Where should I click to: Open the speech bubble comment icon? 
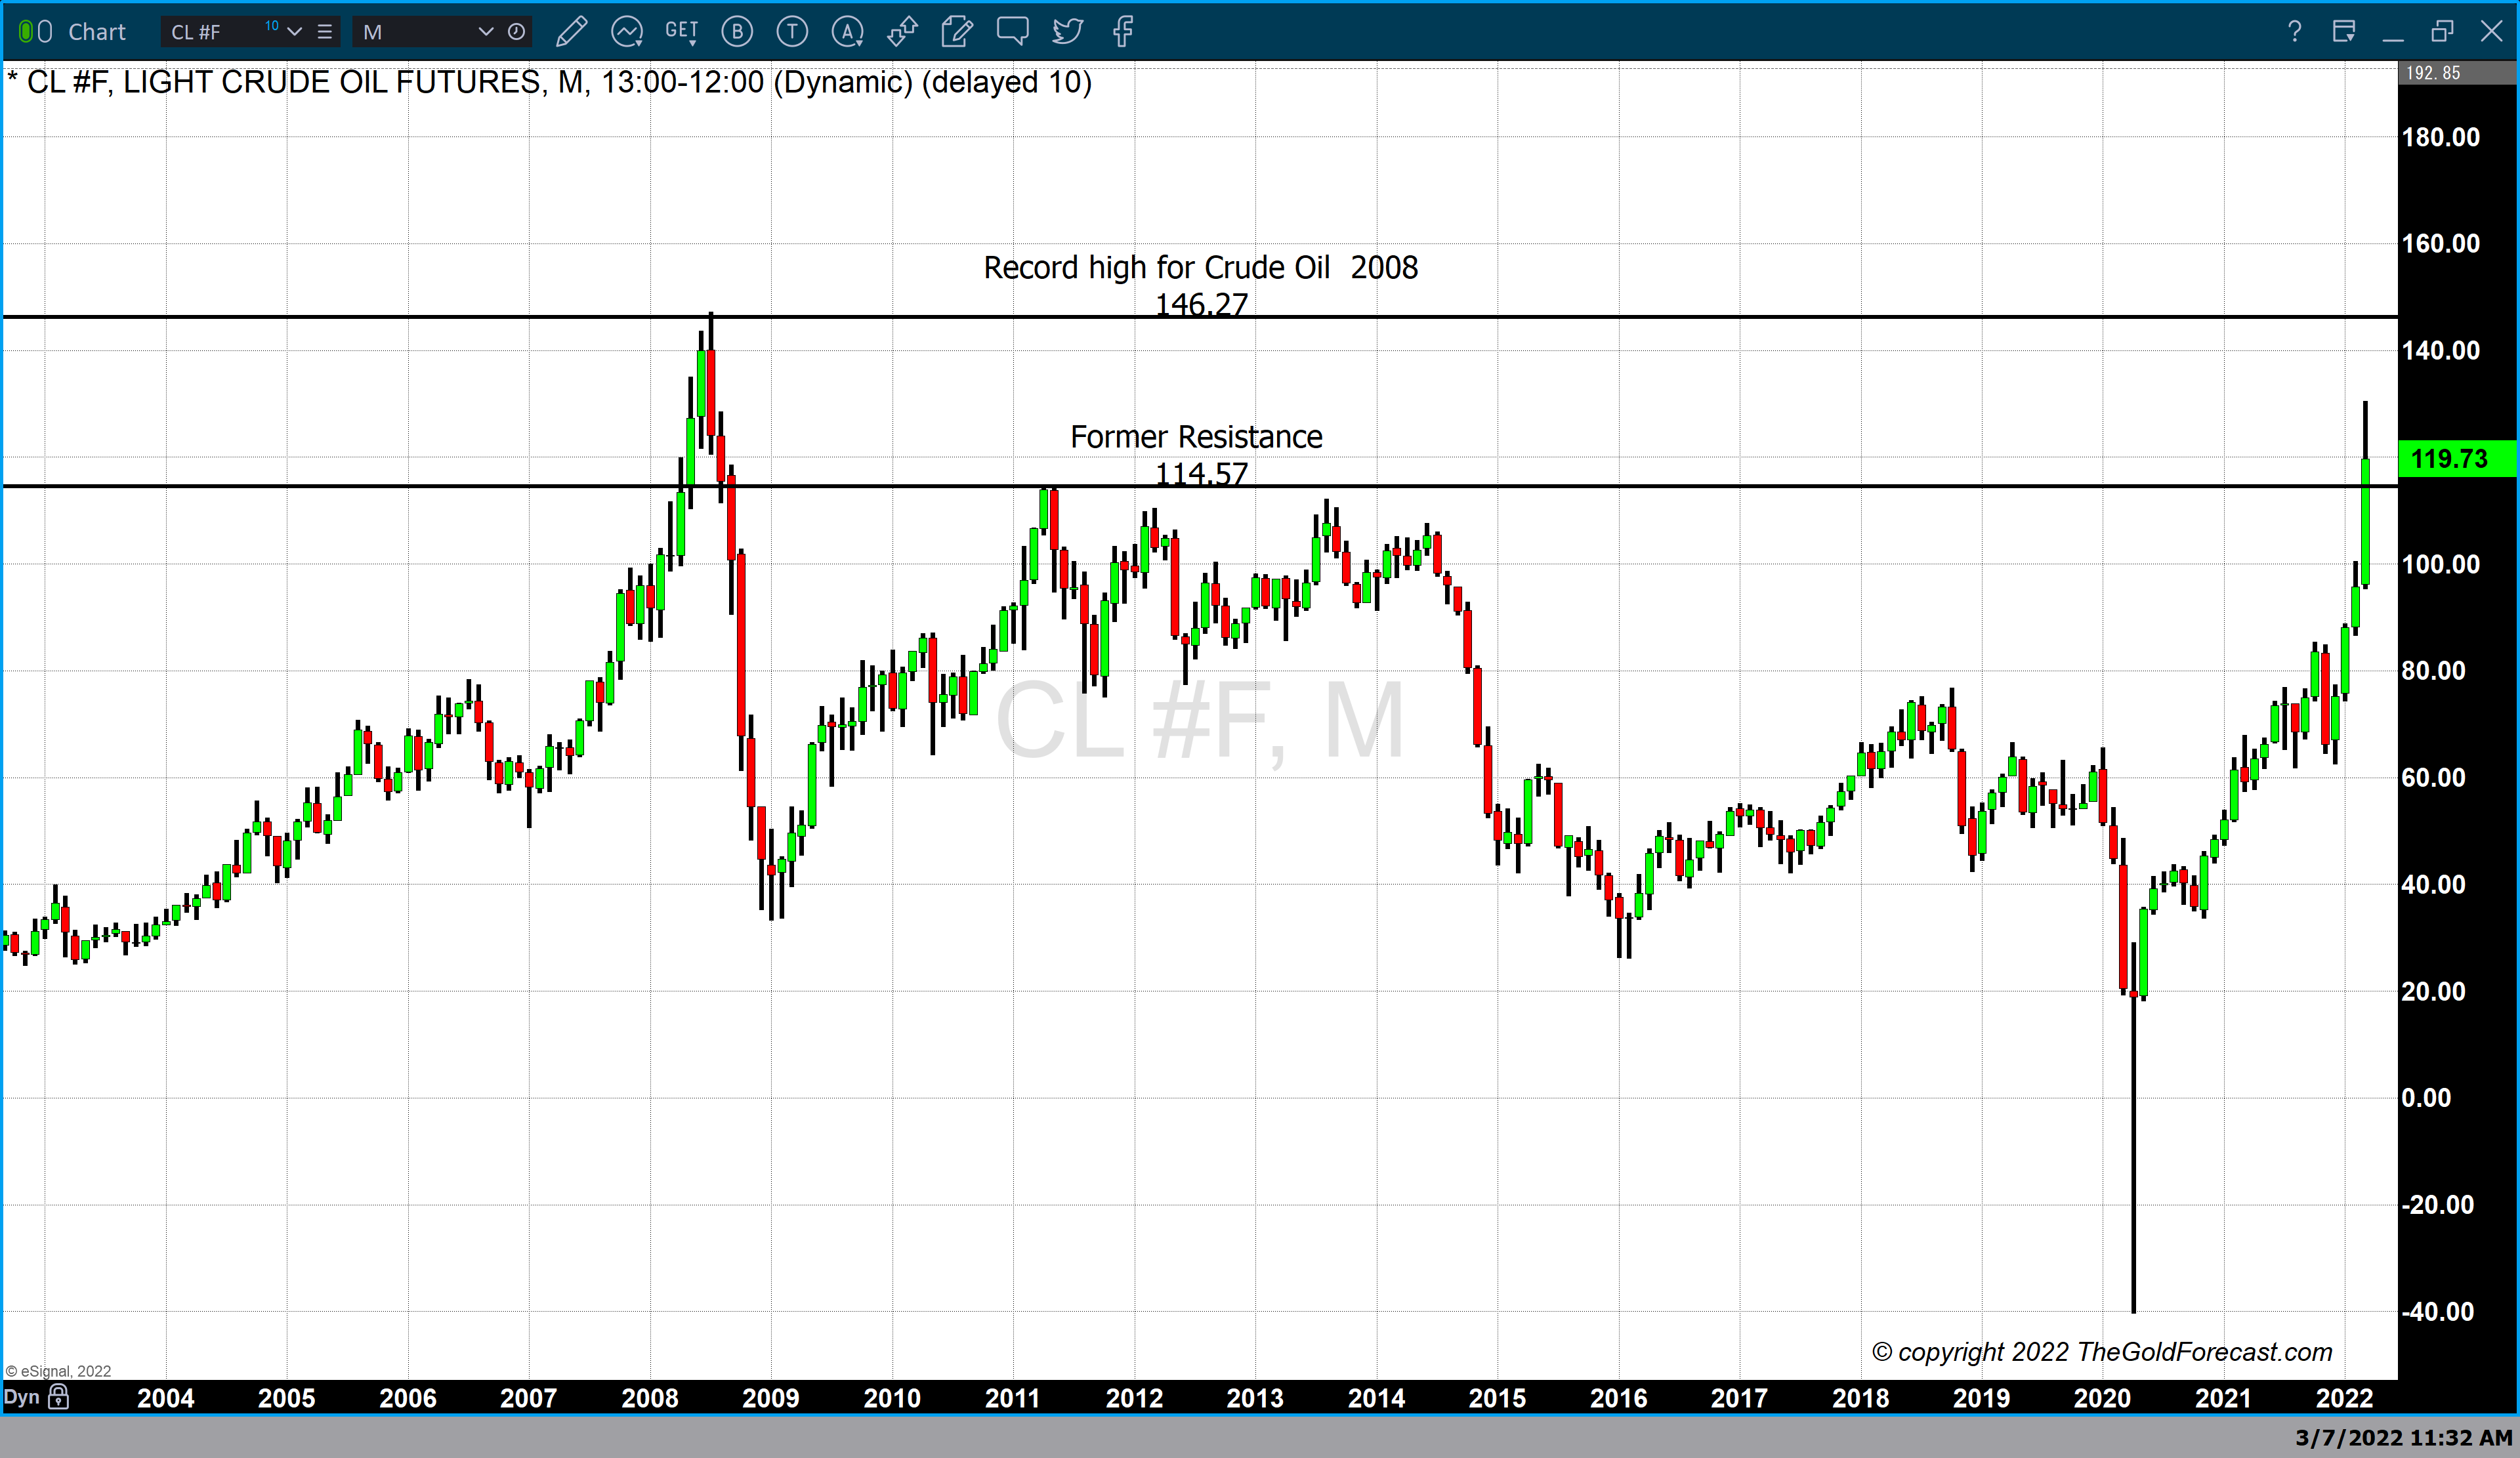point(1012,31)
